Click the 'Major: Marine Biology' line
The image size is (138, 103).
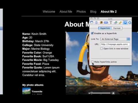coord(36,49)
